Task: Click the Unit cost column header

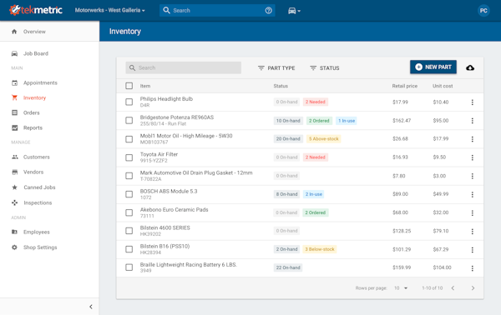Action: (x=443, y=86)
